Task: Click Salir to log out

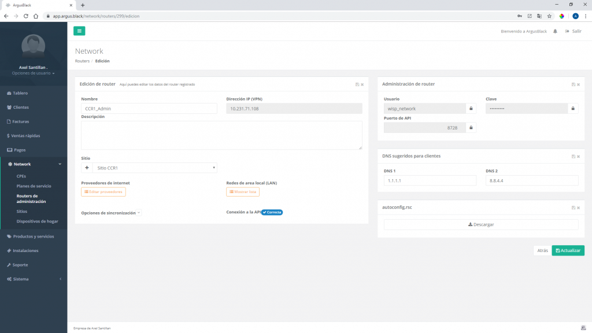Action: [x=573, y=31]
